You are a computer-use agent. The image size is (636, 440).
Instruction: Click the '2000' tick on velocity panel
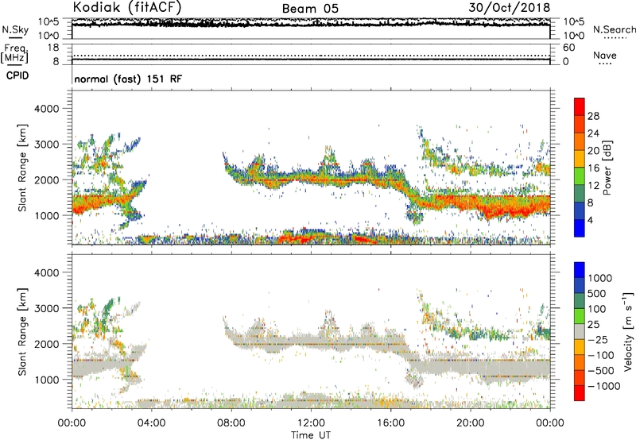click(47, 344)
